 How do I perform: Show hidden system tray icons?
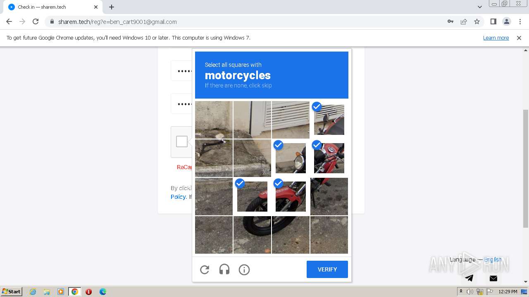tap(461, 292)
